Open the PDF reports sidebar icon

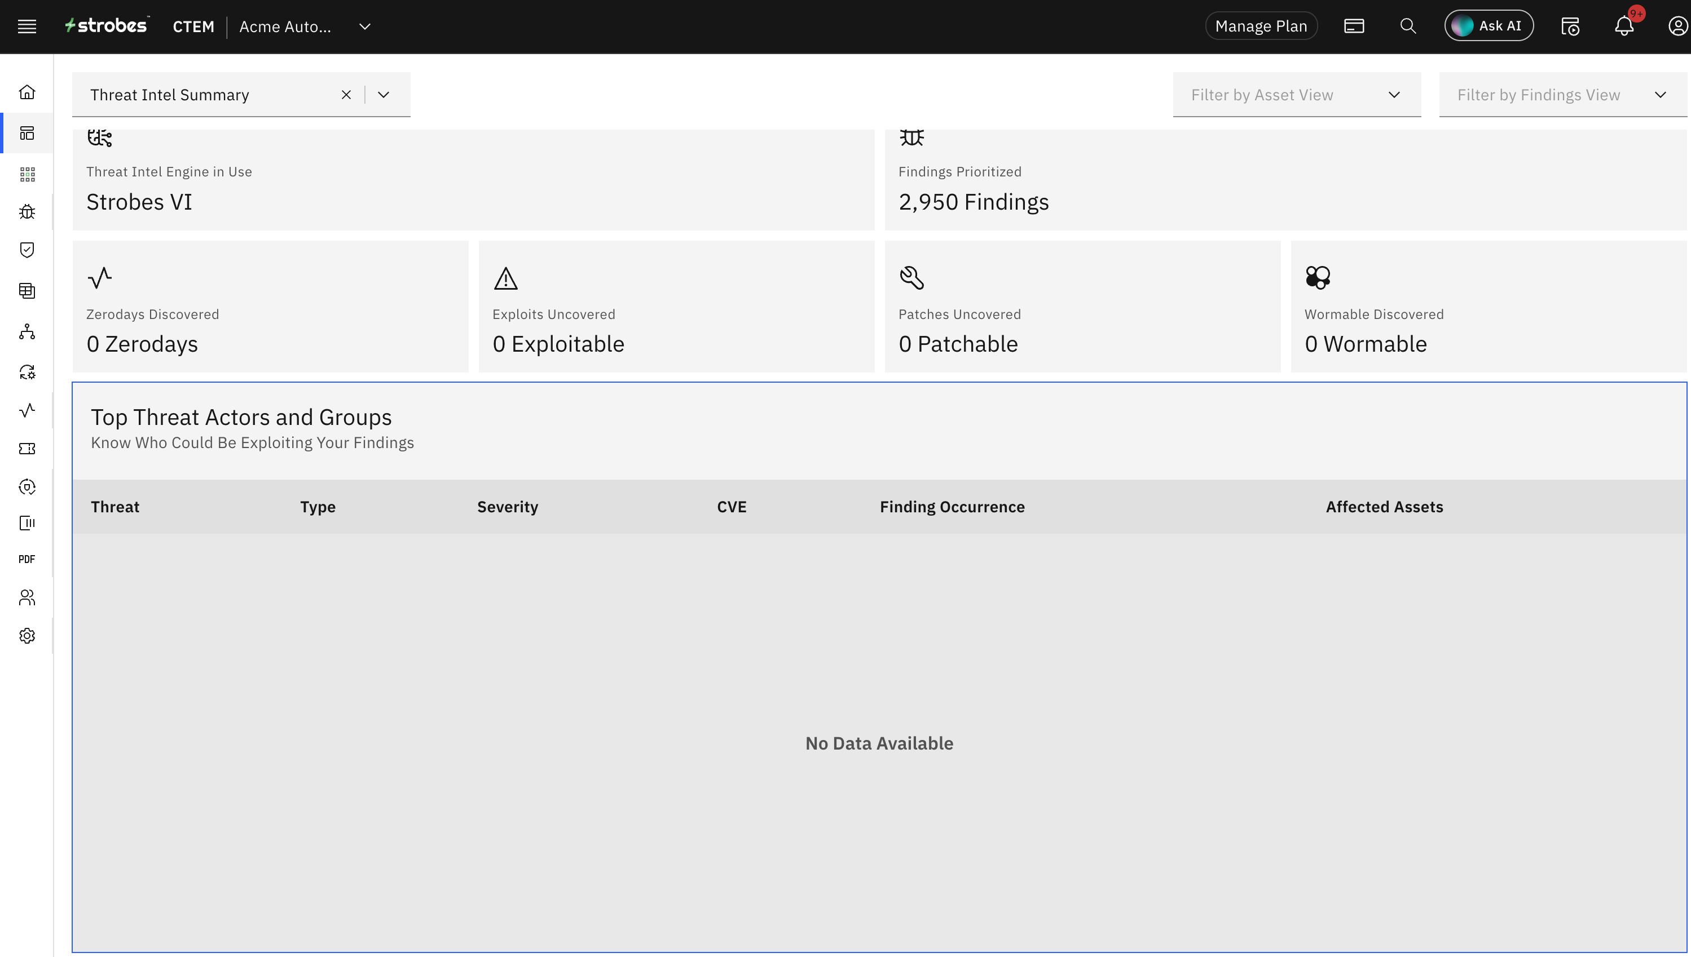(27, 559)
